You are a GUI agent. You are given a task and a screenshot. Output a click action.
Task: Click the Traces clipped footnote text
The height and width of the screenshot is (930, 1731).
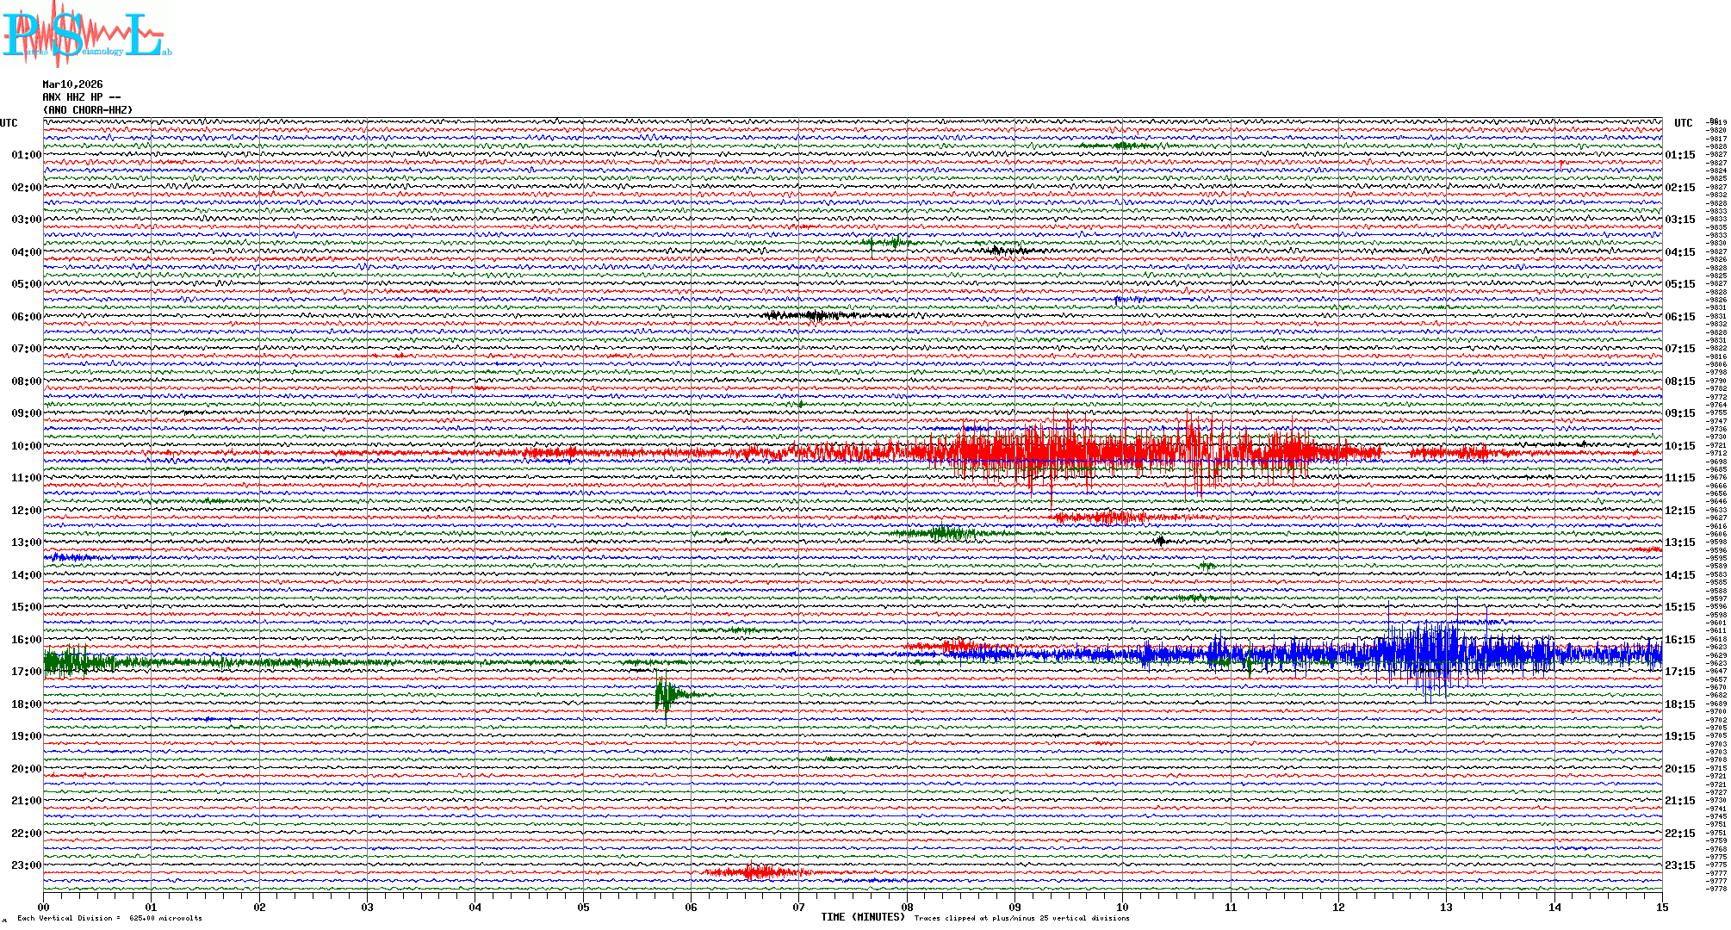tap(1021, 918)
